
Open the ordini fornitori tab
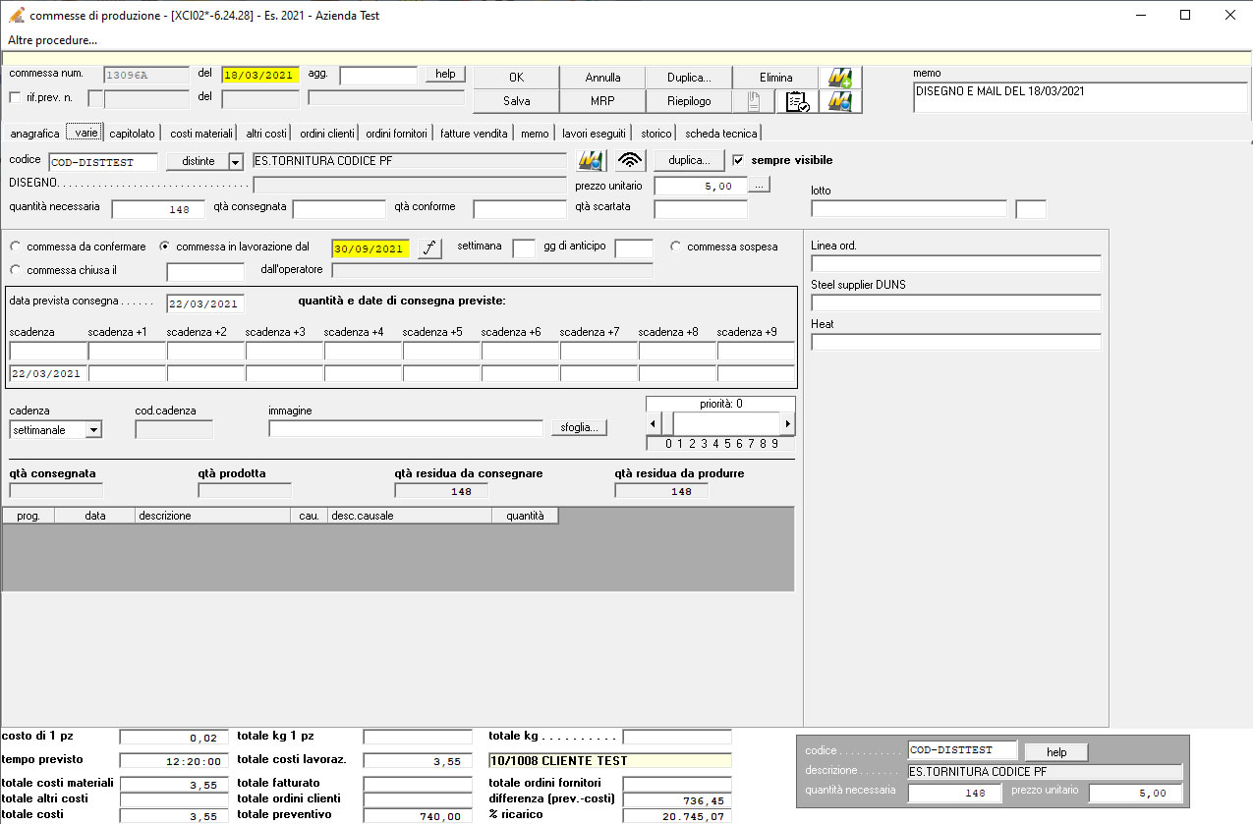pyautogui.click(x=397, y=134)
